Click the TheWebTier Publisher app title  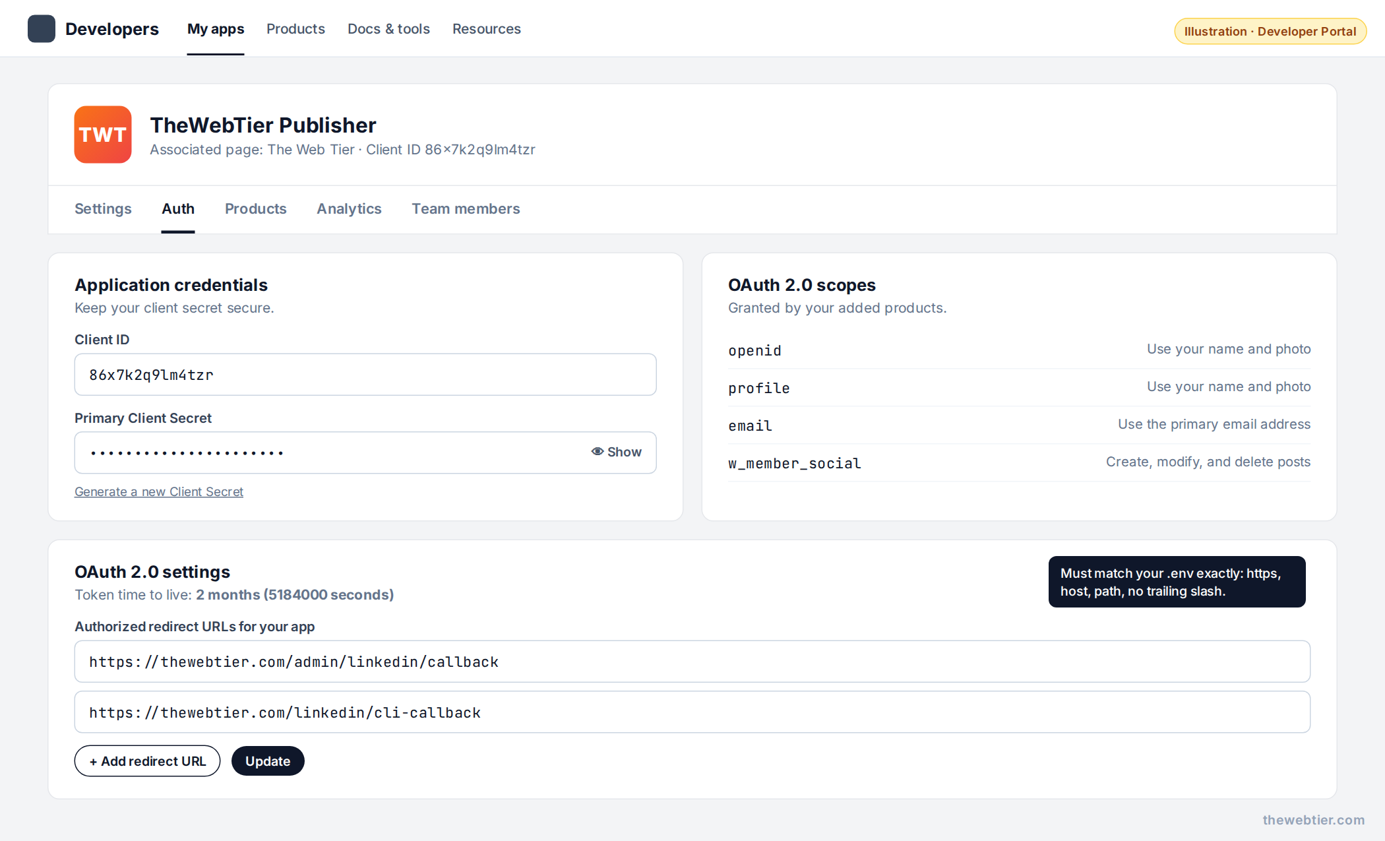[263, 125]
